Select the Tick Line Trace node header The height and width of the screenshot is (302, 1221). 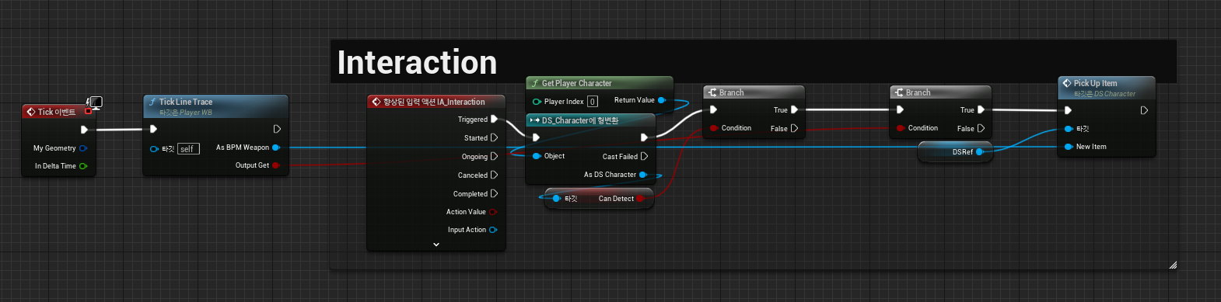(x=215, y=107)
